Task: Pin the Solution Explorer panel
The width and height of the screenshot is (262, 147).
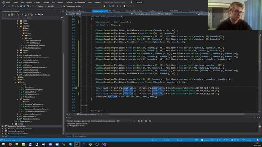Action: [61, 11]
